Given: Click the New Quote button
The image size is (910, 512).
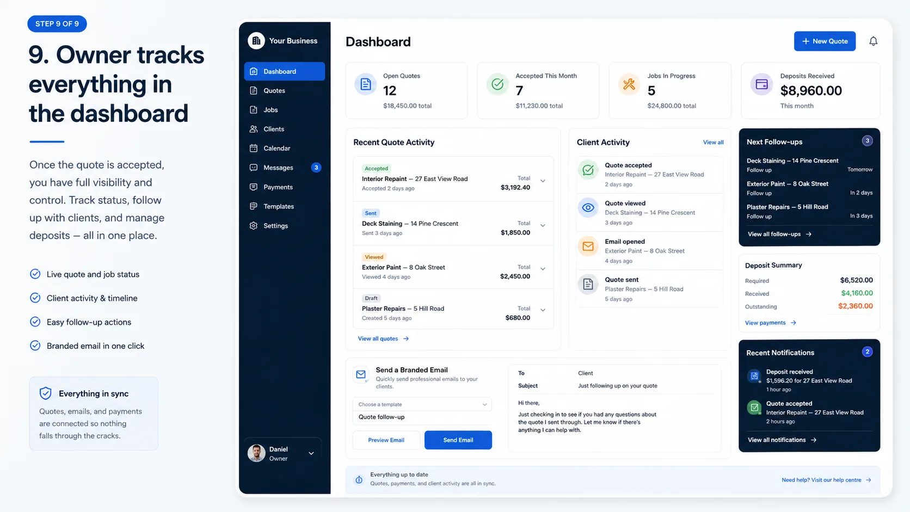Looking at the screenshot, I should 825,41.
